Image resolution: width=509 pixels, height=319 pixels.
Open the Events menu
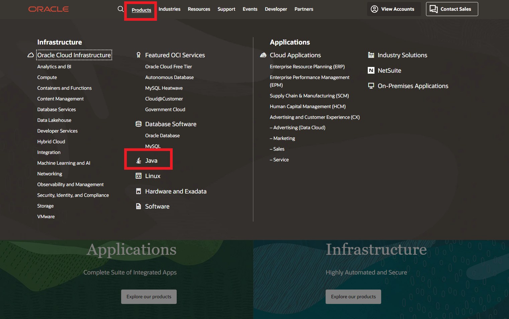[x=250, y=9]
